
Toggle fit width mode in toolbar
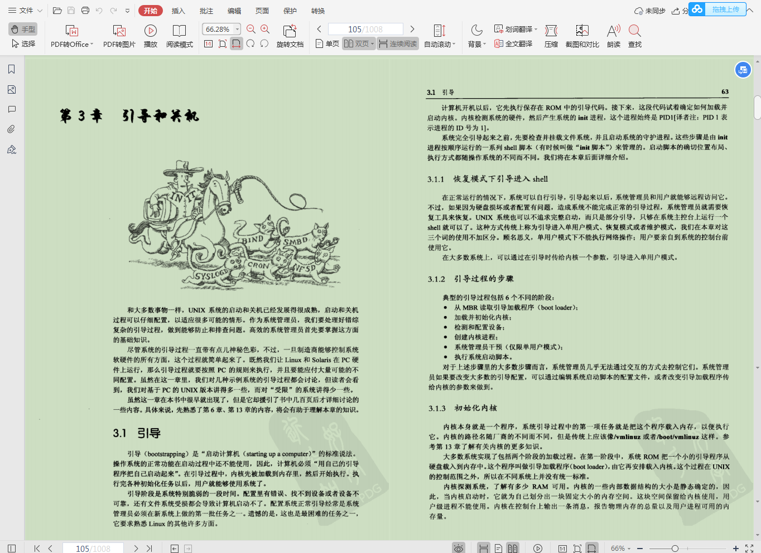pyautogui.click(x=237, y=43)
